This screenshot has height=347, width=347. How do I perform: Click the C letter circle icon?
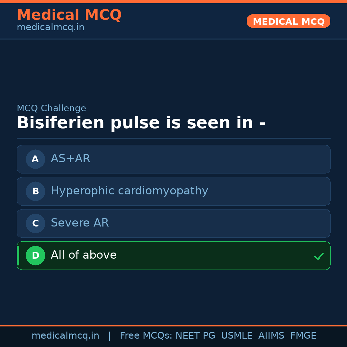[35, 223]
